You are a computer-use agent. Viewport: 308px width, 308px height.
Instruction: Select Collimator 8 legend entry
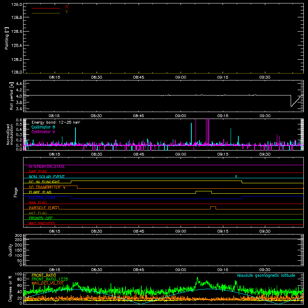coord(43,127)
